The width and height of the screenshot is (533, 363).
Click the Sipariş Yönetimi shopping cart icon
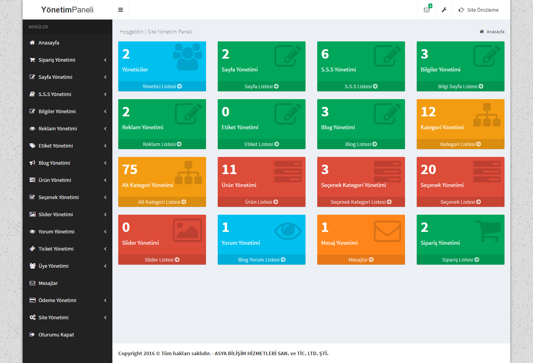click(x=487, y=231)
